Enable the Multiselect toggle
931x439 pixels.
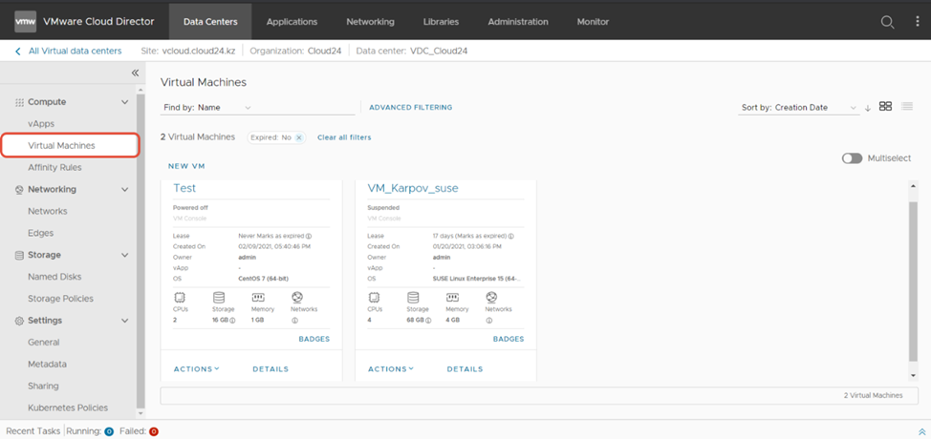[852, 158]
